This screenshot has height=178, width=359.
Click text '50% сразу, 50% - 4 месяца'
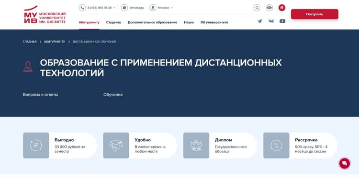pyautogui.click(x=311, y=149)
